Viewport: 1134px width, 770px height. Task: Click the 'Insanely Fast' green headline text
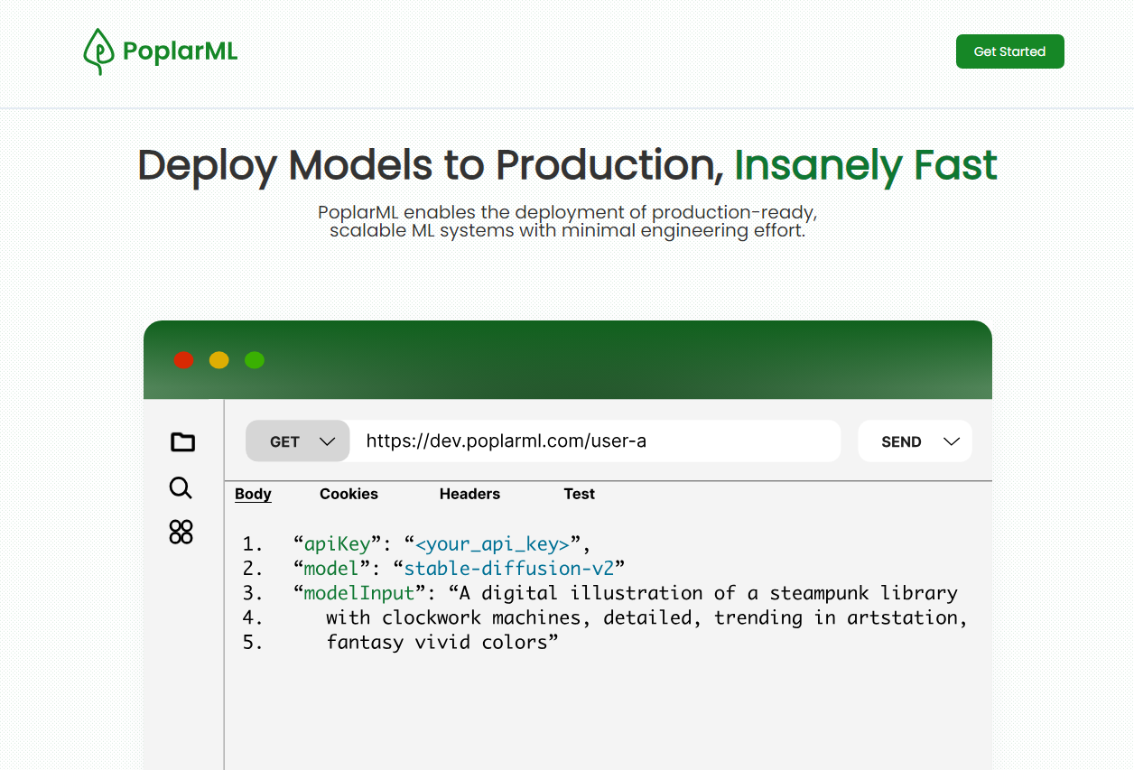[866, 165]
